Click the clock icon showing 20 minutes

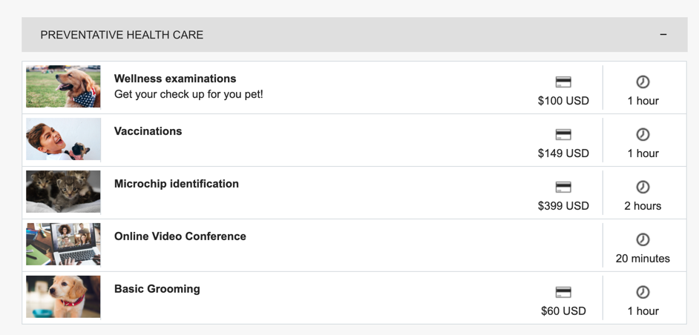pyautogui.click(x=643, y=239)
